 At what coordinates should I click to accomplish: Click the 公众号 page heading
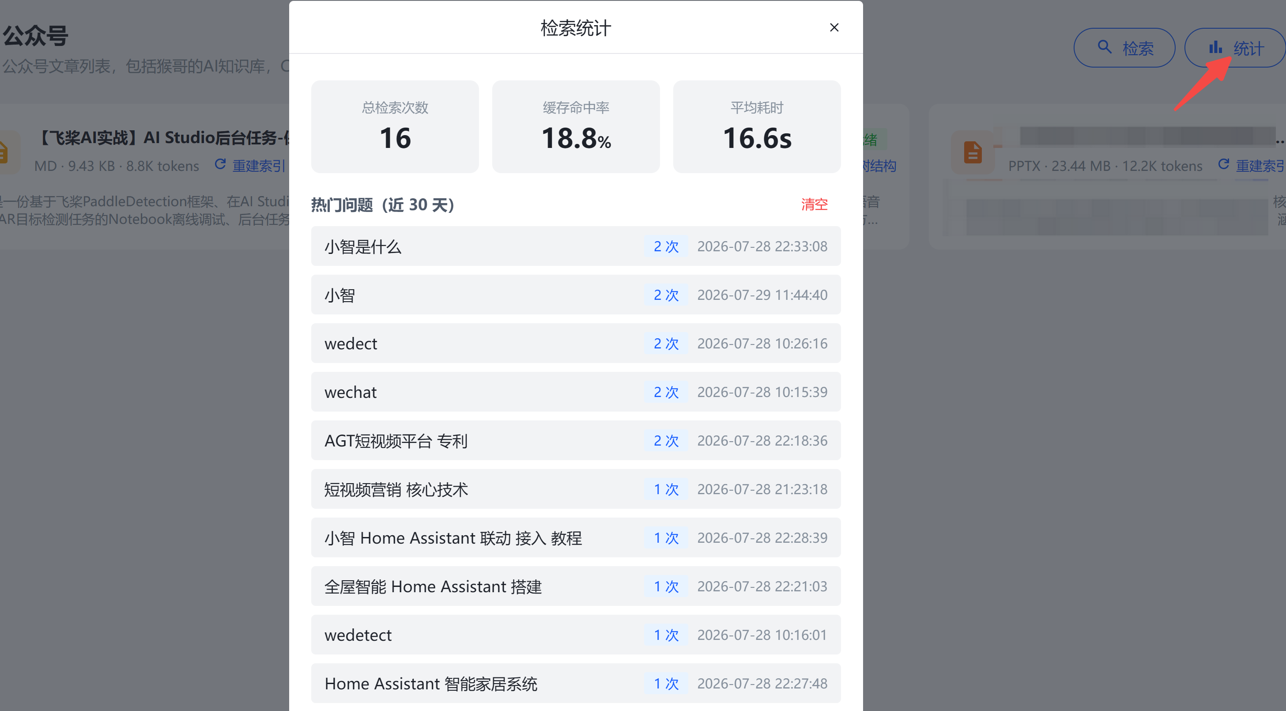tap(35, 36)
